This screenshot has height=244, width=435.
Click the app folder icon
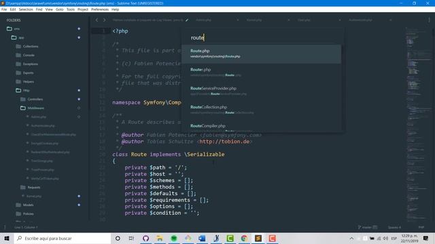coord(14,38)
